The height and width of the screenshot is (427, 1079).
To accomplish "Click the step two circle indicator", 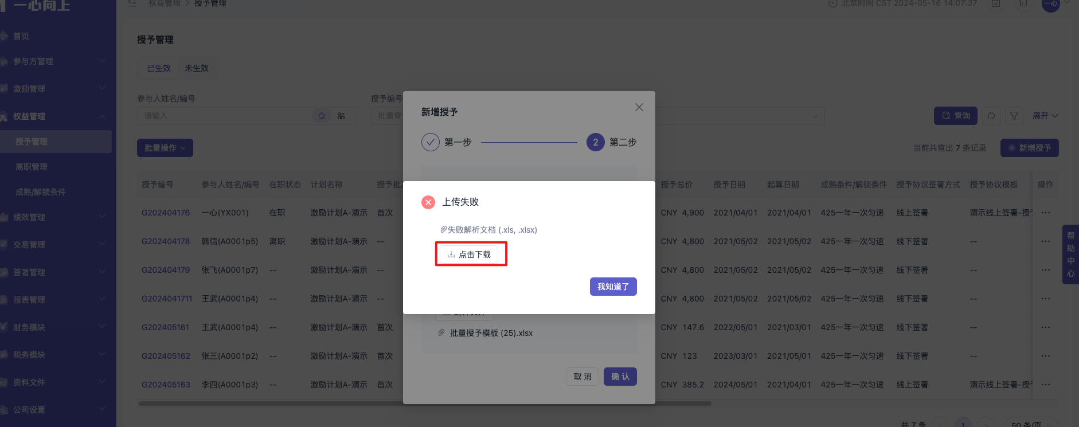I will [596, 142].
